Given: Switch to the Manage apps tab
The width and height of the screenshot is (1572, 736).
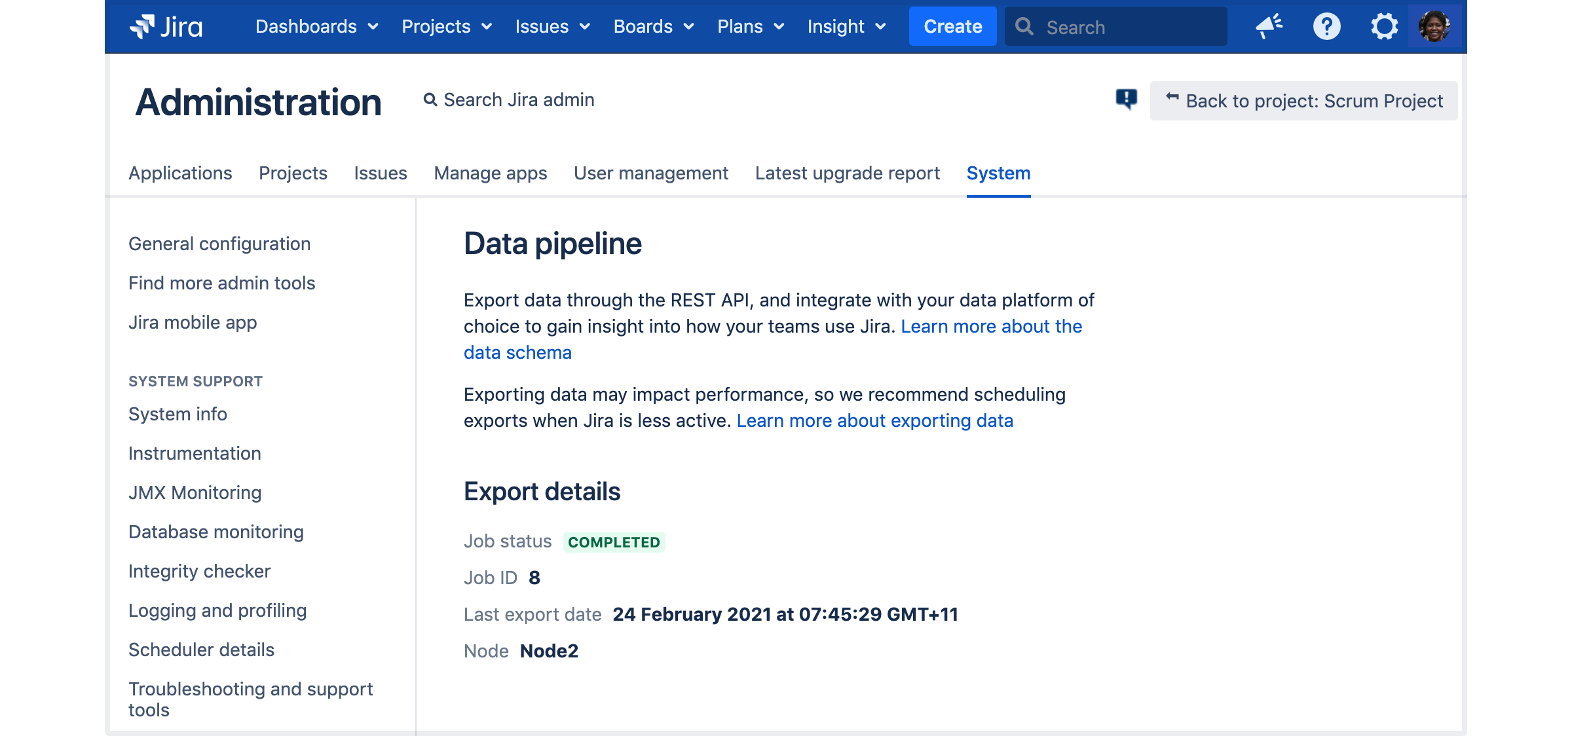Looking at the screenshot, I should click(x=491, y=173).
